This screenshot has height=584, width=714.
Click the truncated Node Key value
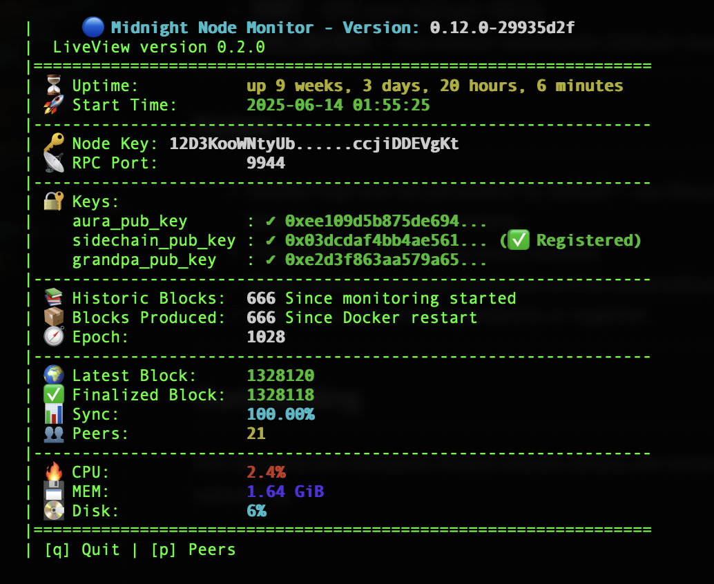pos(314,144)
